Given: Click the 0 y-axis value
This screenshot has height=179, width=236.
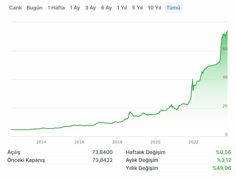Looking at the screenshot, I should [x=226, y=134].
